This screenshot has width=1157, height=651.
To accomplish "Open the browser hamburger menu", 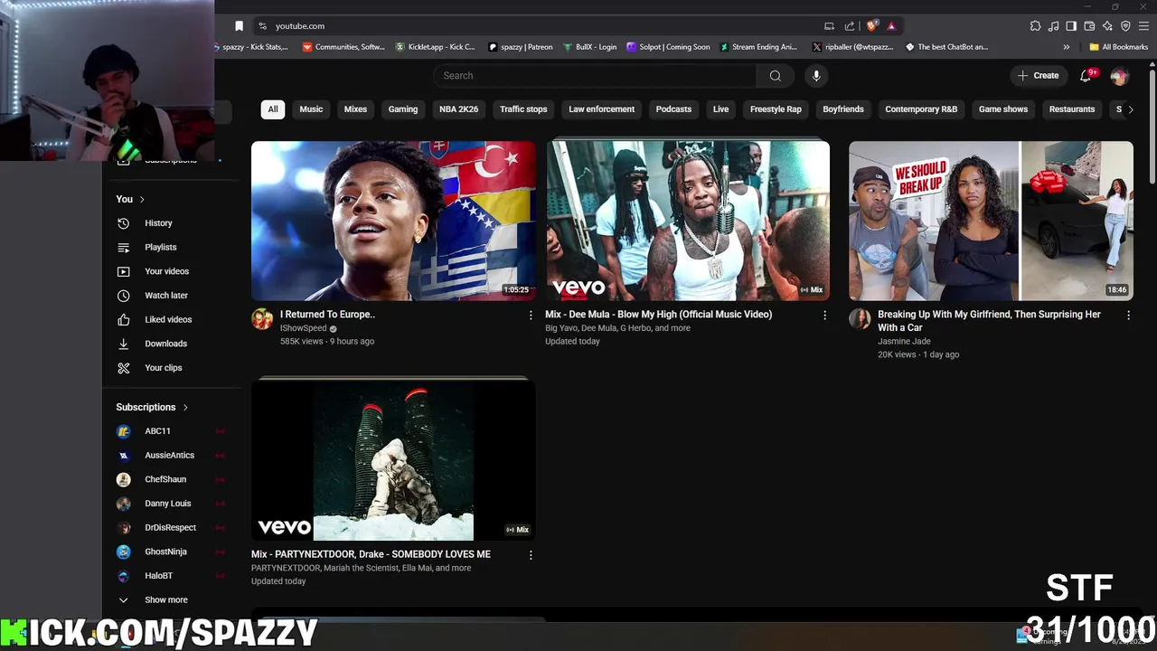I will 1143,26.
